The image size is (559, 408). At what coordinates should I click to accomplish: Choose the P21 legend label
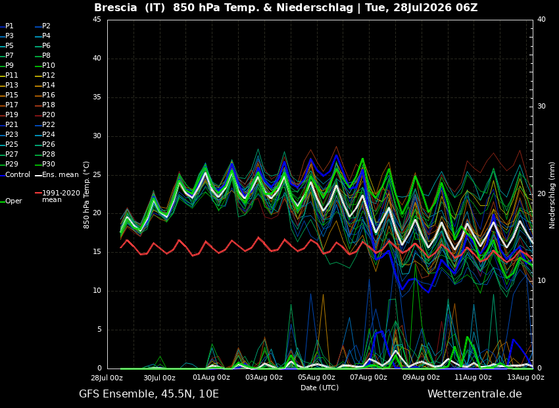click(11, 125)
